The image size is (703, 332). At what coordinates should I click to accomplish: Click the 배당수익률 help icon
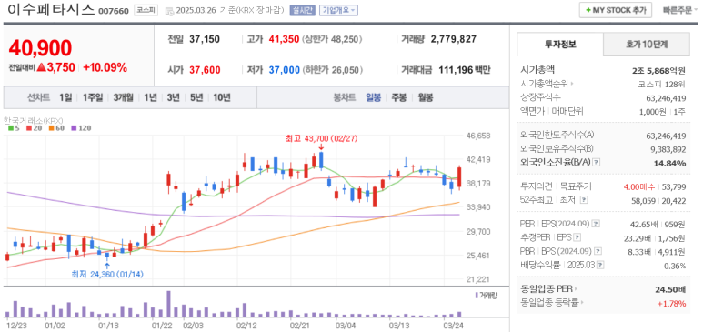(600, 266)
